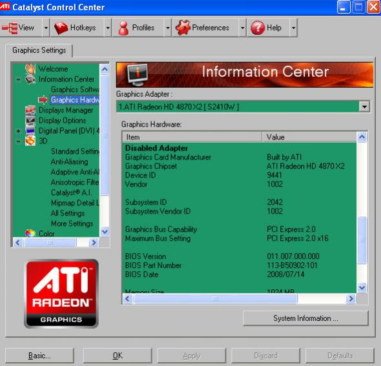Select Mipmap Detail Level tree item

75,203
